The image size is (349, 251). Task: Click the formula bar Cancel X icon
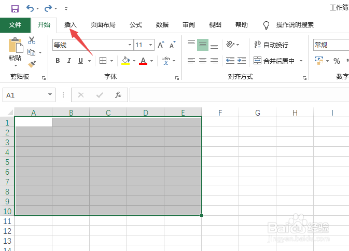click(81, 95)
